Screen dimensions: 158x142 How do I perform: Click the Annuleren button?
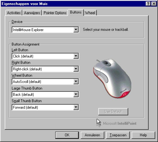click(x=92, y=135)
